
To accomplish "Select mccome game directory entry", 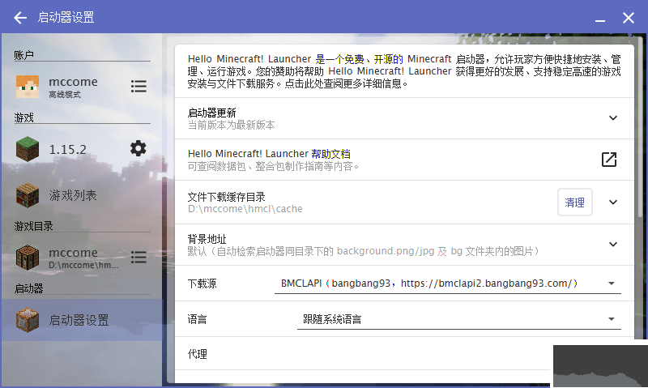I will coord(83,257).
